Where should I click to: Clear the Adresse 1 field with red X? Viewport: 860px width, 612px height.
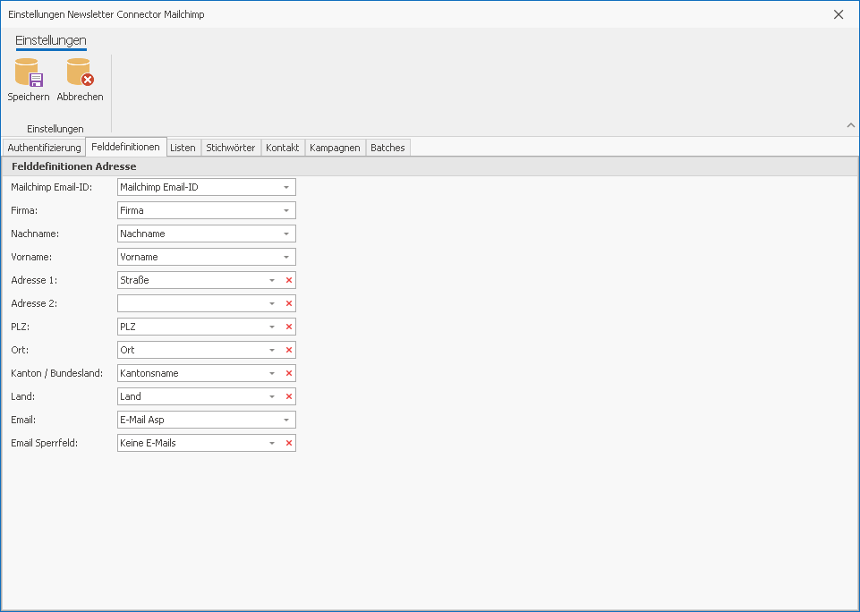(288, 280)
